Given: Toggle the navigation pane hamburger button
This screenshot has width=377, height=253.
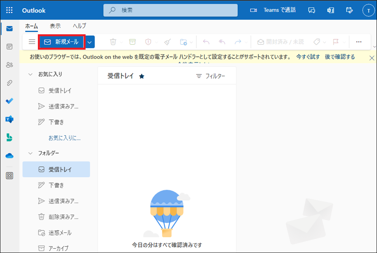Looking at the screenshot, I should (32, 42).
